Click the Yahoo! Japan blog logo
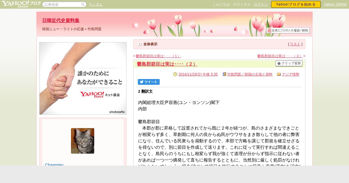Image resolution: width=349 pixels, height=183 pixels. 21,4
